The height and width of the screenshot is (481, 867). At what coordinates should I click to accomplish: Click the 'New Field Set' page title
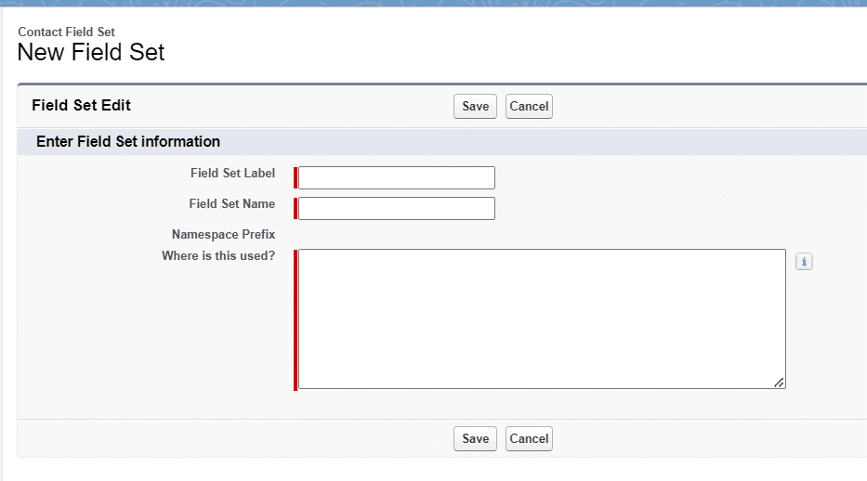(x=91, y=52)
